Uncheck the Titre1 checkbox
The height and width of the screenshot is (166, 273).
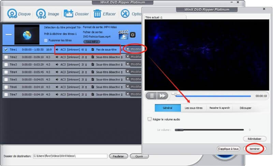pos(6,50)
